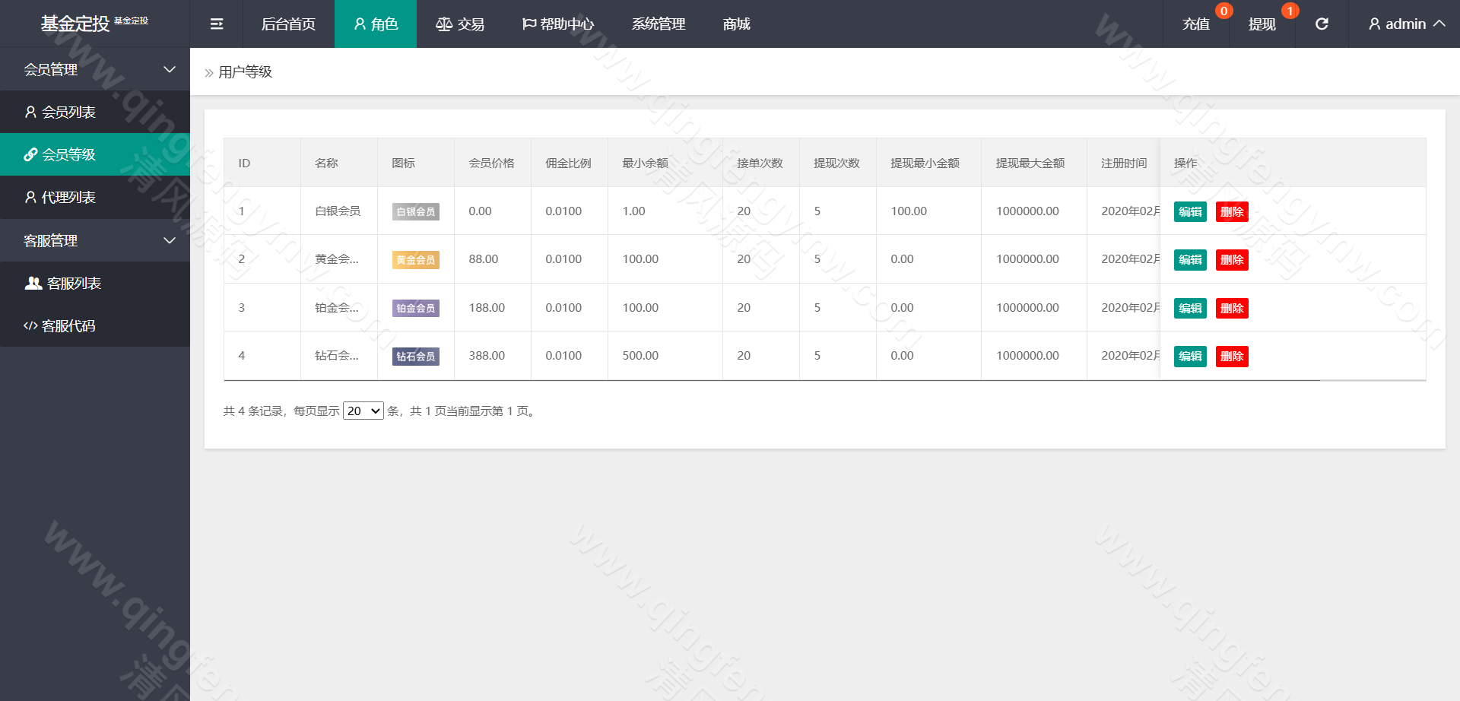Open the 商城 shop menu item
Viewport: 1460px width, 701px height.
tap(735, 24)
